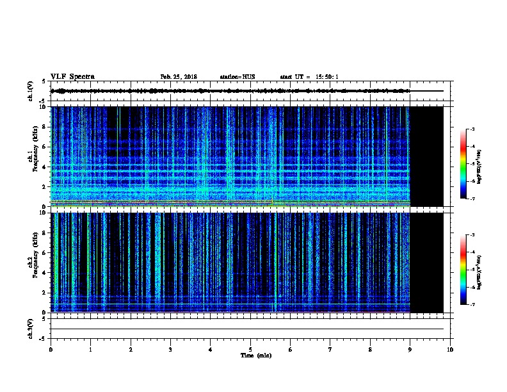Screen dimensions: 507x392
Task: Pick the ch.2 spectrogram color scale bar
Action: coord(463,270)
